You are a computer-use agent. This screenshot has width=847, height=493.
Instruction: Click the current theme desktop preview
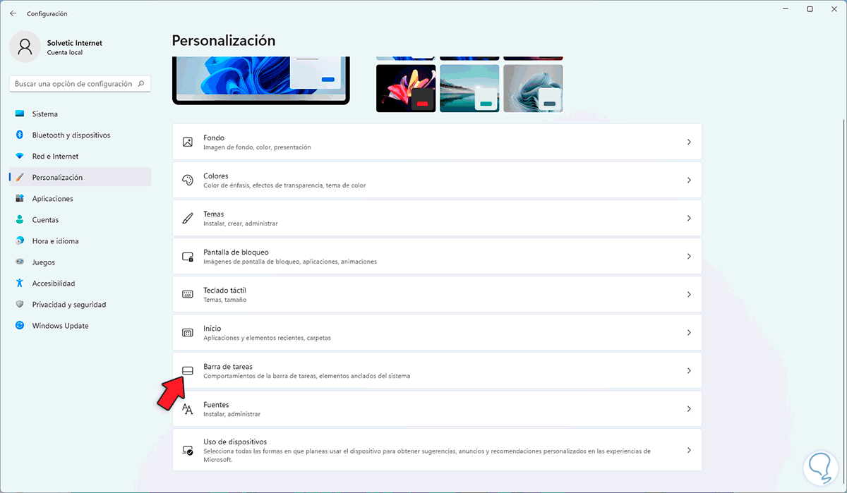pyautogui.click(x=261, y=80)
